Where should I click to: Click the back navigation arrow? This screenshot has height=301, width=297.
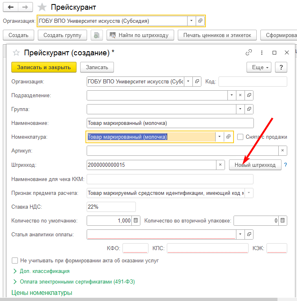(11, 7)
